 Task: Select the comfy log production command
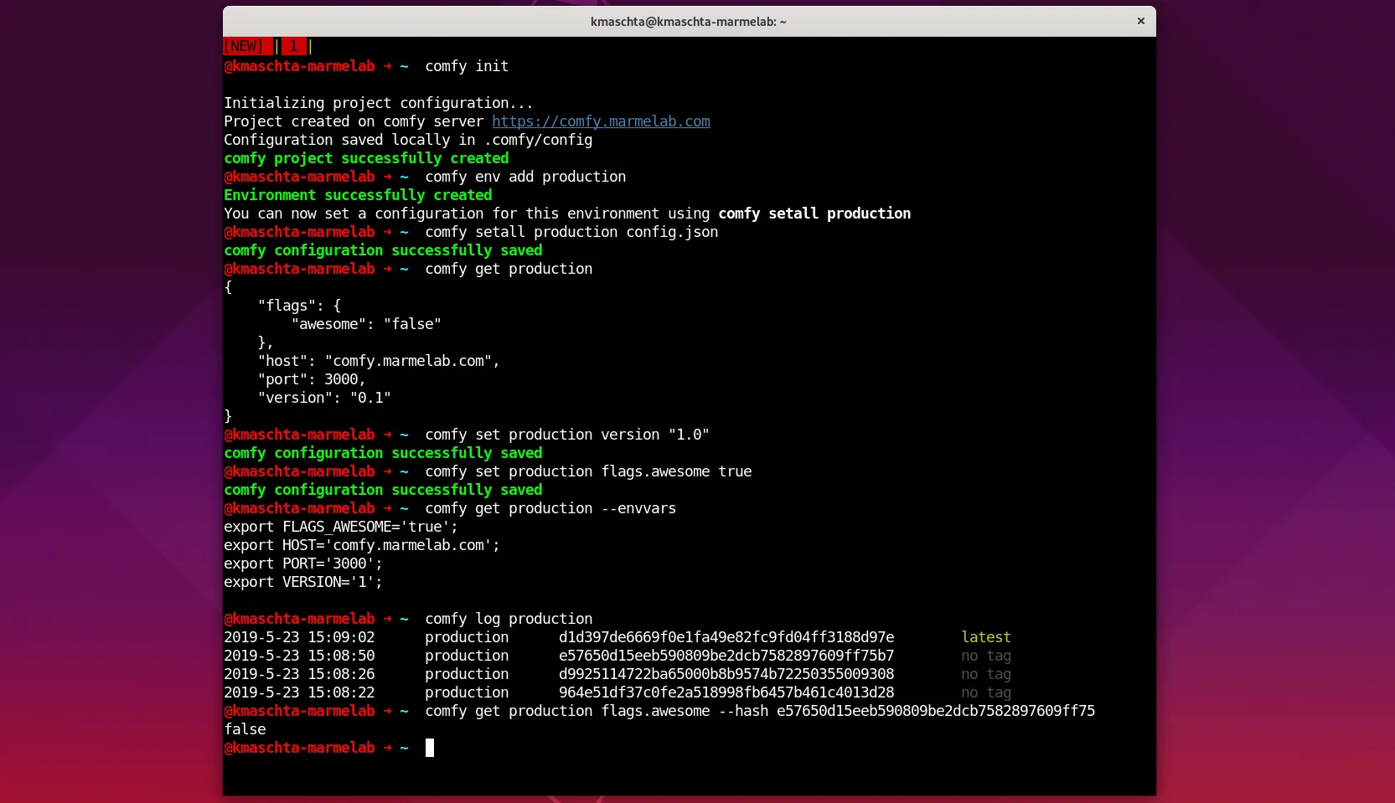pos(509,619)
